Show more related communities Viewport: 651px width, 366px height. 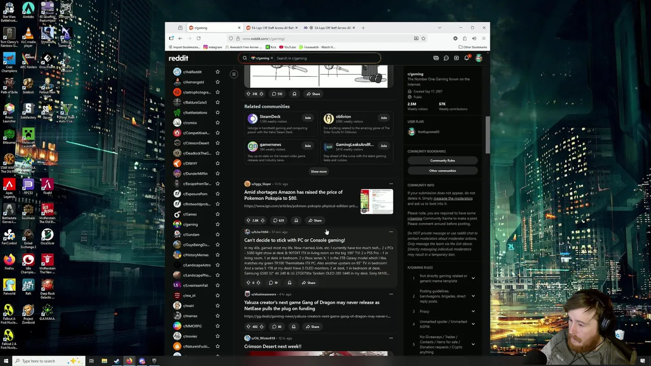(x=319, y=171)
